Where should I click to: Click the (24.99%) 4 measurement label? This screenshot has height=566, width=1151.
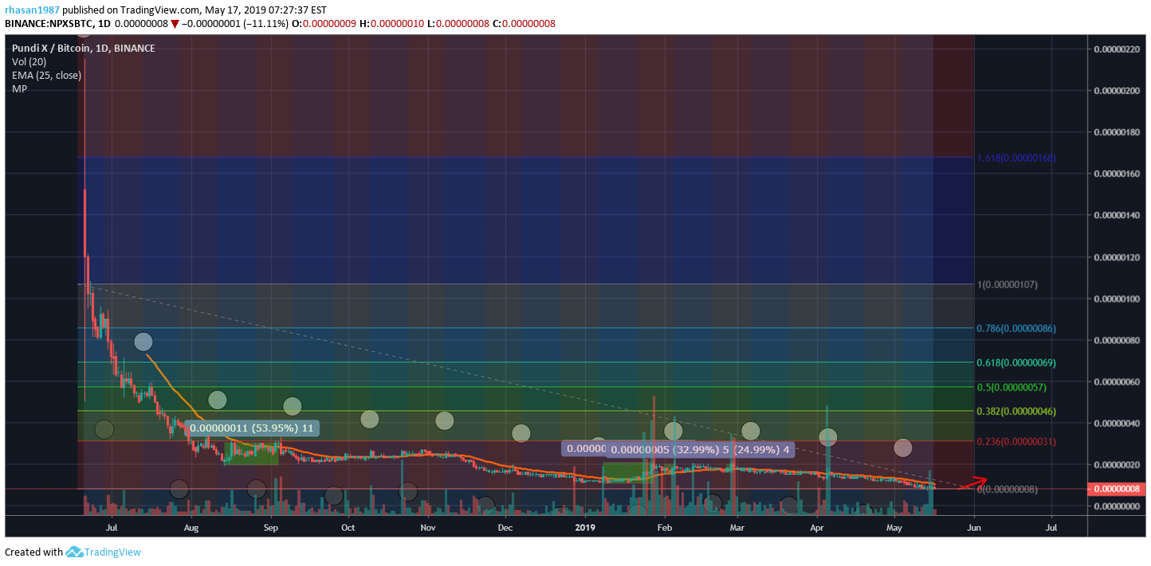(762, 449)
